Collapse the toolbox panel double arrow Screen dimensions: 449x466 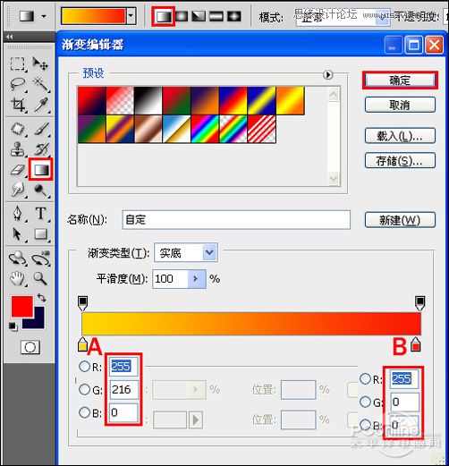[x=10, y=37]
